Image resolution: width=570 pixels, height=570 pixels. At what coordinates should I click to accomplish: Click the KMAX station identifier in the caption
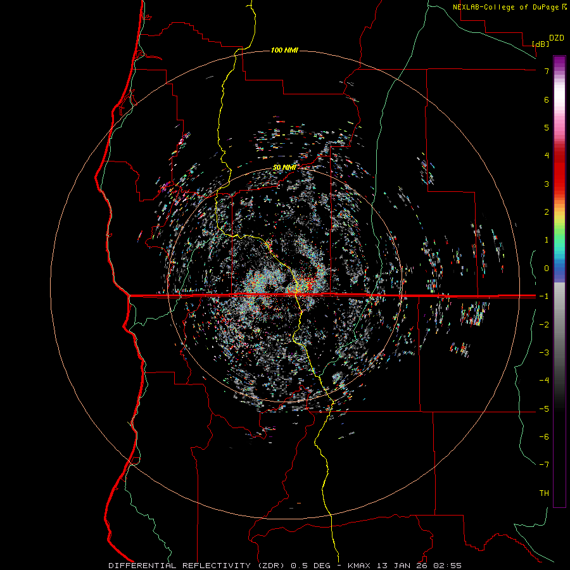click(x=360, y=566)
